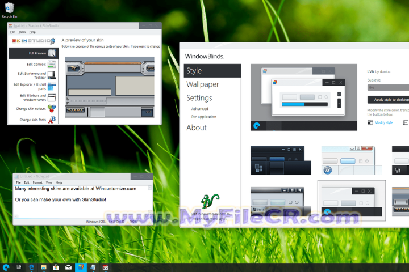Open Microsoft Store from the taskbar

56,267
